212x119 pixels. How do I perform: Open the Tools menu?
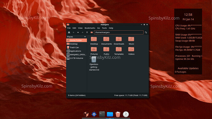104,28
